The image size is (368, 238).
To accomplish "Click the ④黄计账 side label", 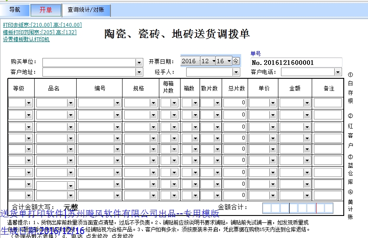I will [x=350, y=205].
